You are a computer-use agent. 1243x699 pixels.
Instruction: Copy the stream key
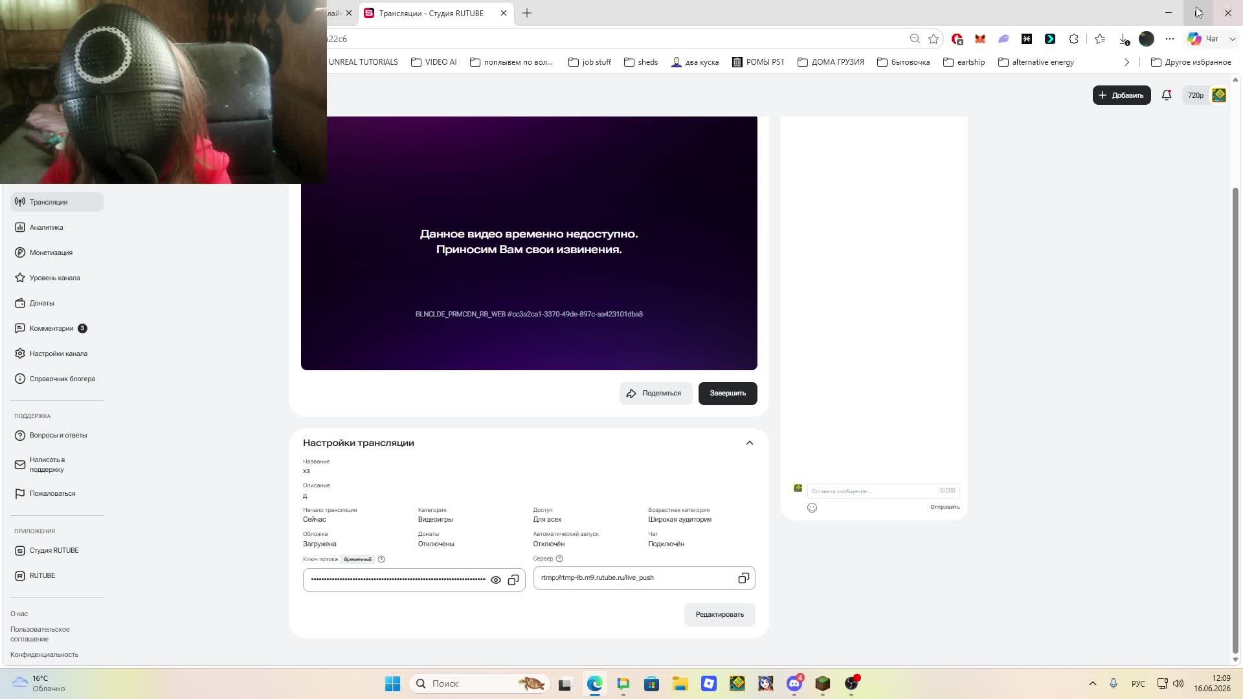[513, 580]
